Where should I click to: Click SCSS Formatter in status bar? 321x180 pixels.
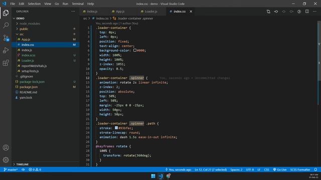coord(300,169)
